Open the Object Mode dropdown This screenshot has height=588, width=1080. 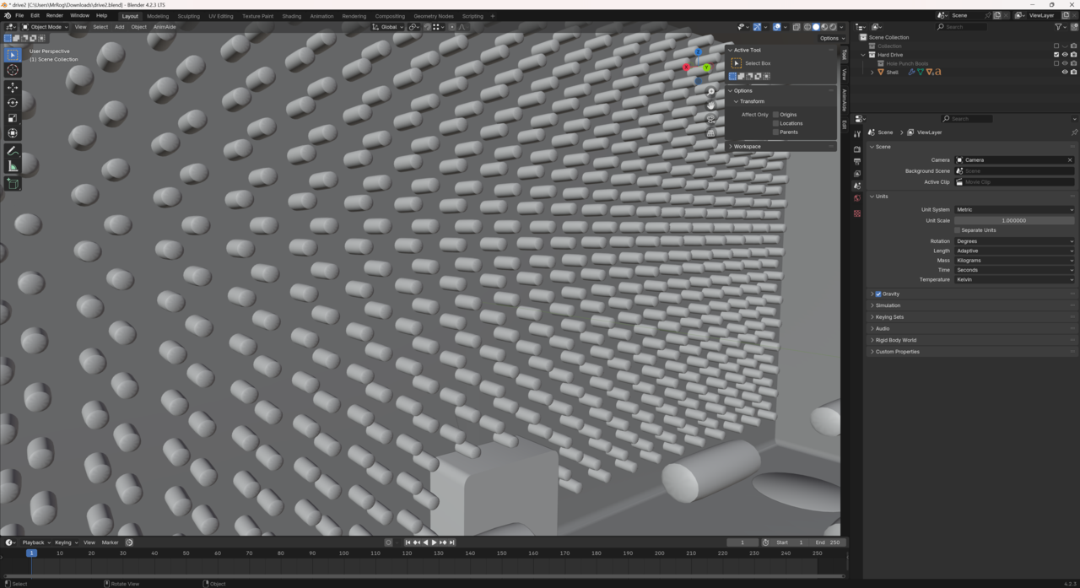click(x=46, y=27)
